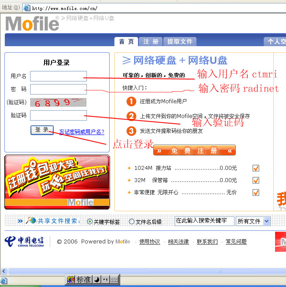Toggle the 32M 保管箱 checkbox
Screen dimensions: 286x287
click(256, 180)
